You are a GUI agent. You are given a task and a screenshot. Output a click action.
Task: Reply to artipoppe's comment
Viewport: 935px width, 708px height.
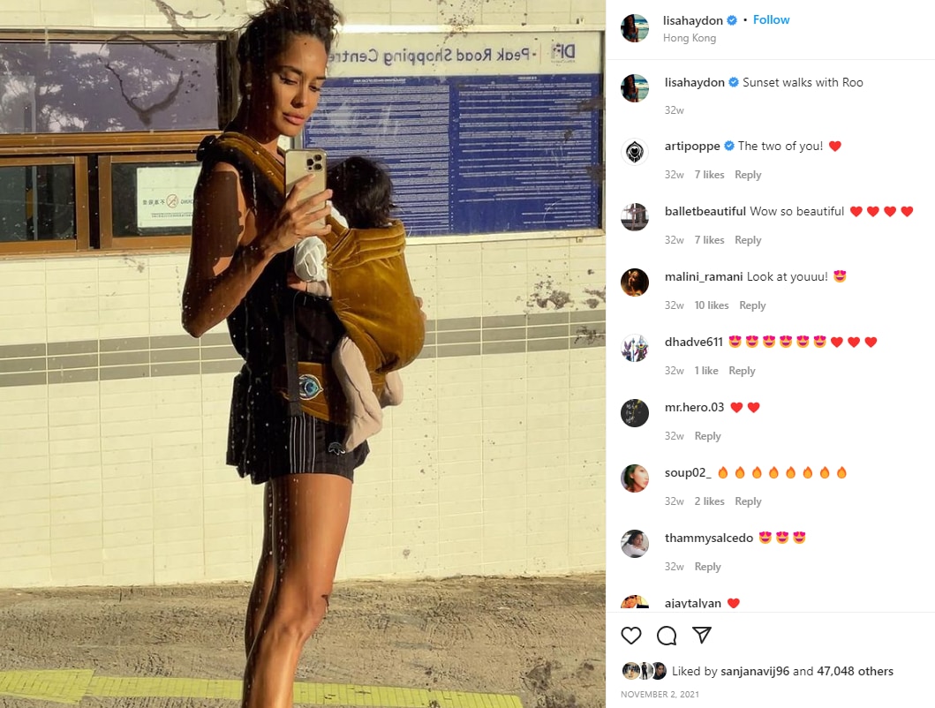748,175
